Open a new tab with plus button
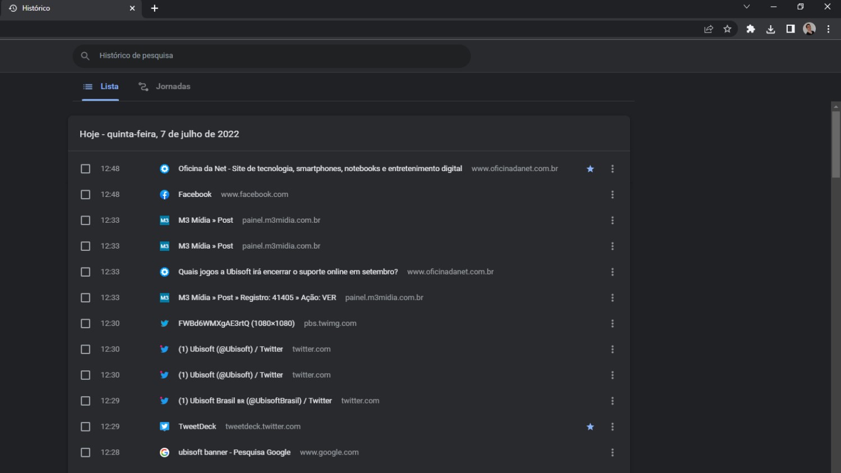Screen dimensions: 841x473 coord(155,8)
